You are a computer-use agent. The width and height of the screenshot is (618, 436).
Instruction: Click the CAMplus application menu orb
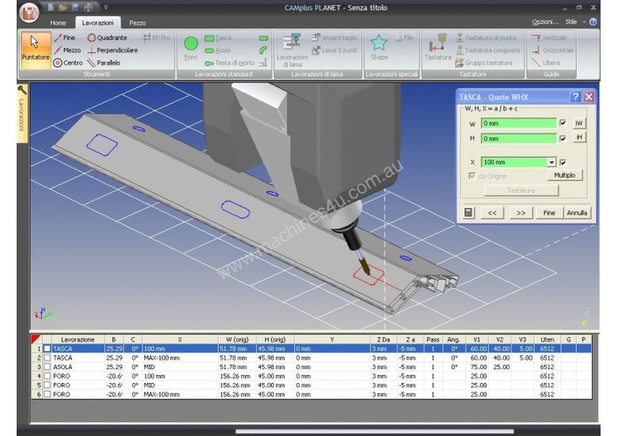tap(29, 12)
